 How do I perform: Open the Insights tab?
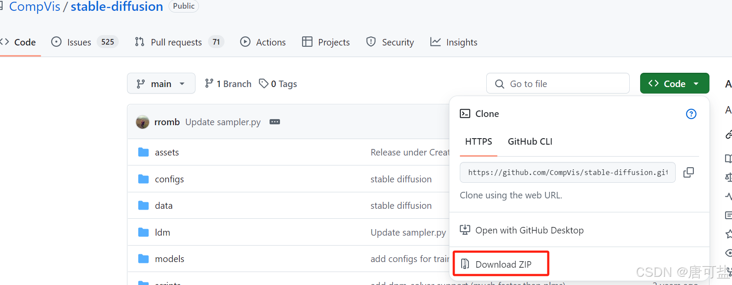454,42
